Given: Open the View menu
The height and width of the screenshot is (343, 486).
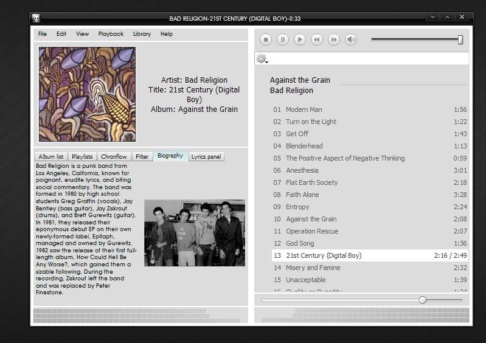Looking at the screenshot, I should click(x=83, y=34).
